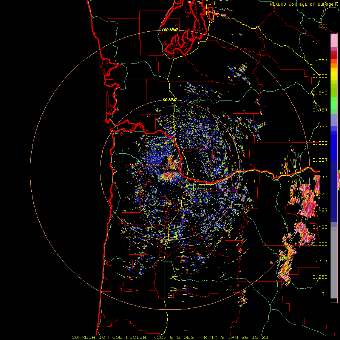Click the 0.840 scale value
The image size is (340, 340).
pyautogui.click(x=320, y=93)
